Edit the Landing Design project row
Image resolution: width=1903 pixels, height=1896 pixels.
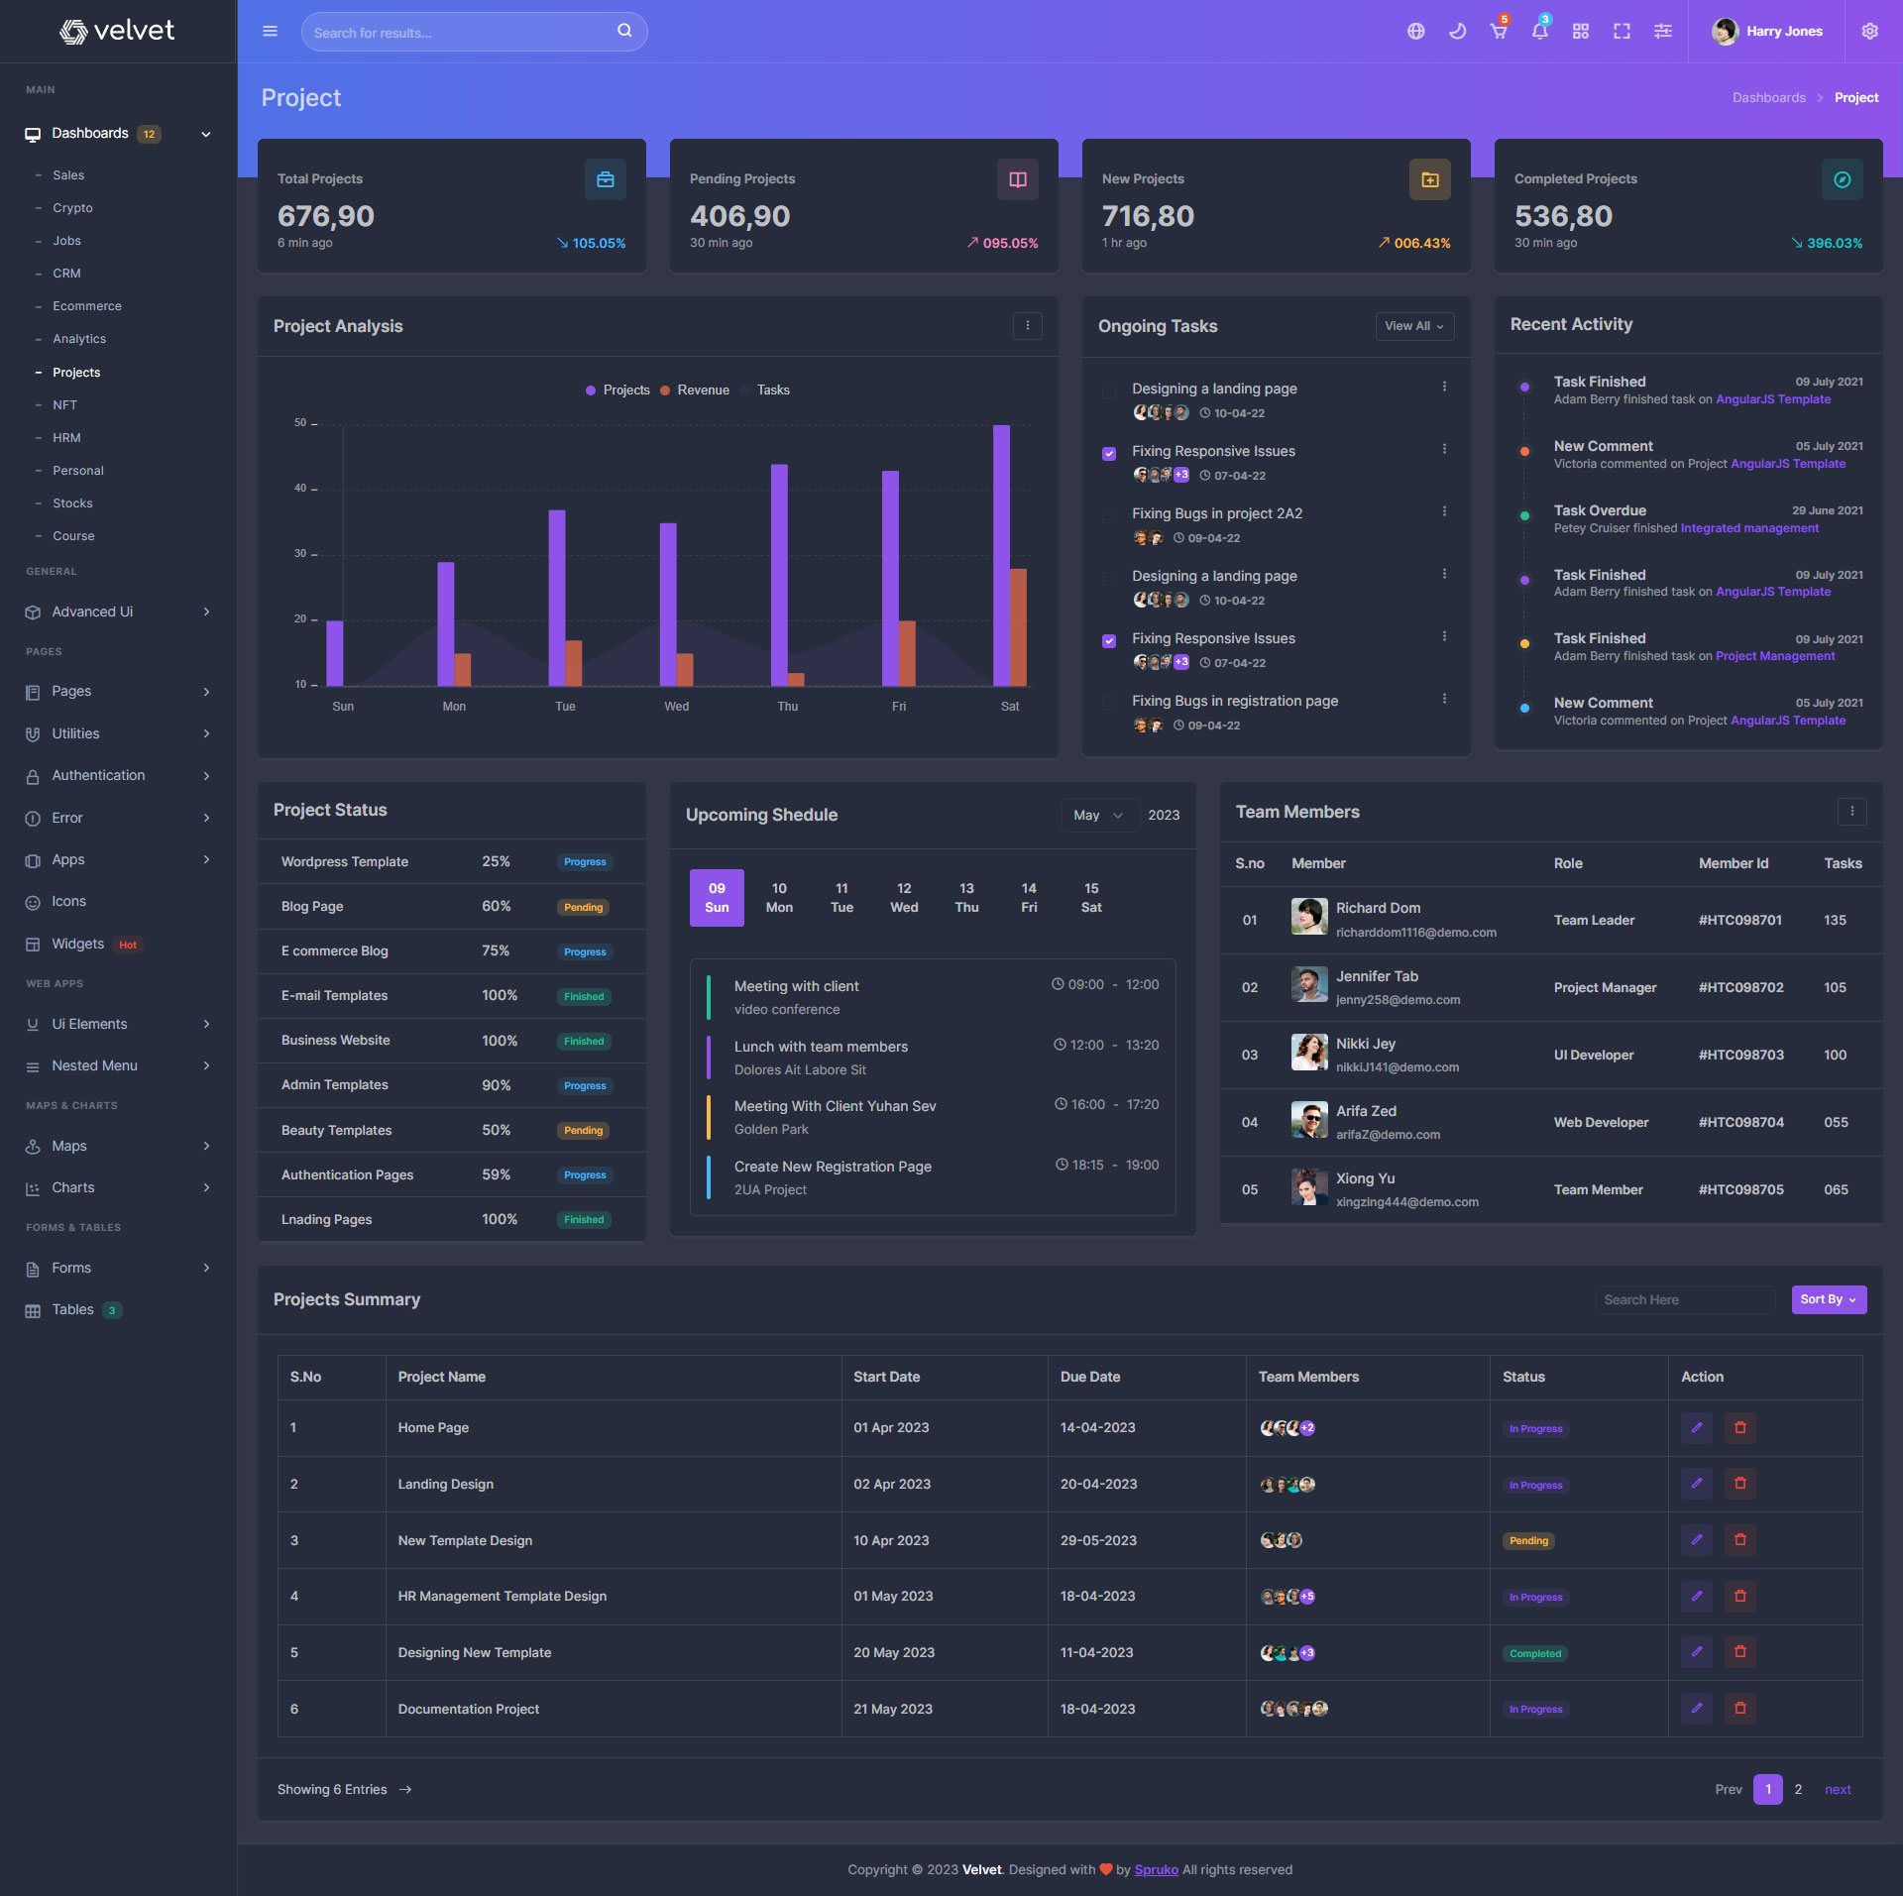[1696, 1484]
